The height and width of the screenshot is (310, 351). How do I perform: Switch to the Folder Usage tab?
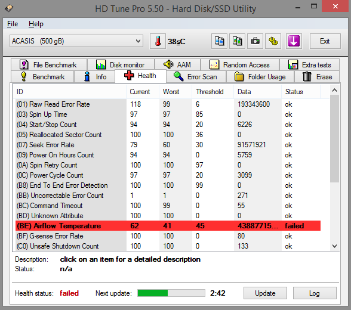pos(260,77)
